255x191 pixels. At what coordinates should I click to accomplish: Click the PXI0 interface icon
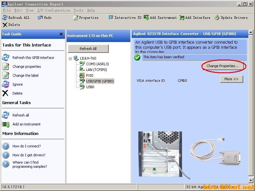coord(82,75)
